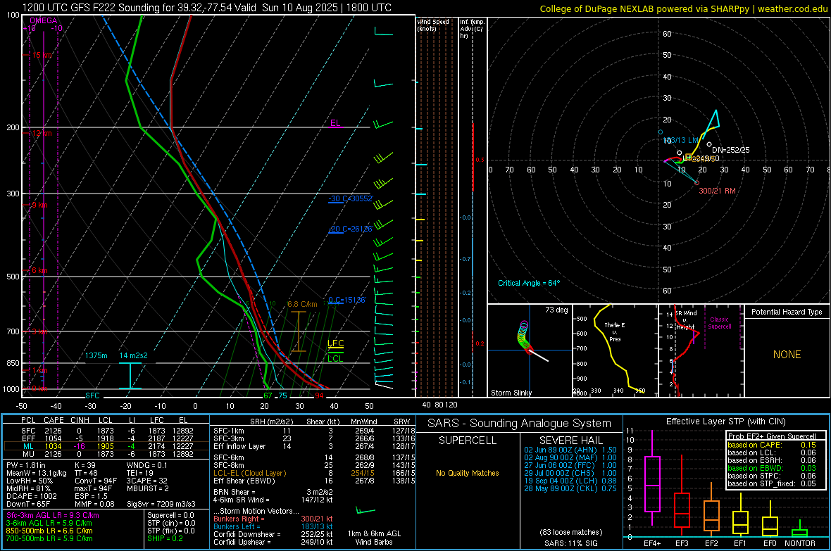Click the LCL-EL (Cloud Layer) row label
Screen dimensions: 831x551
[x=249, y=473]
